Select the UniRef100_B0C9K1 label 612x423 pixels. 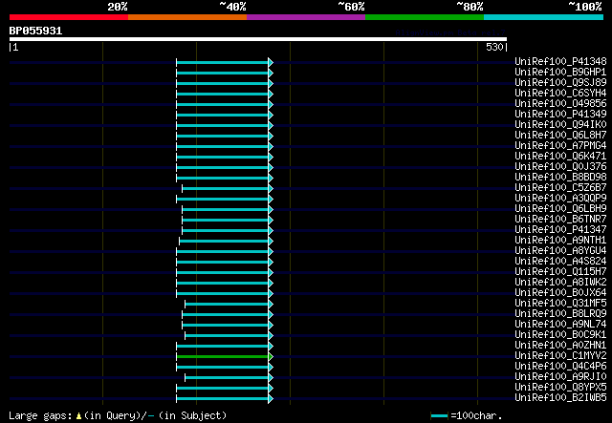[x=560, y=335]
